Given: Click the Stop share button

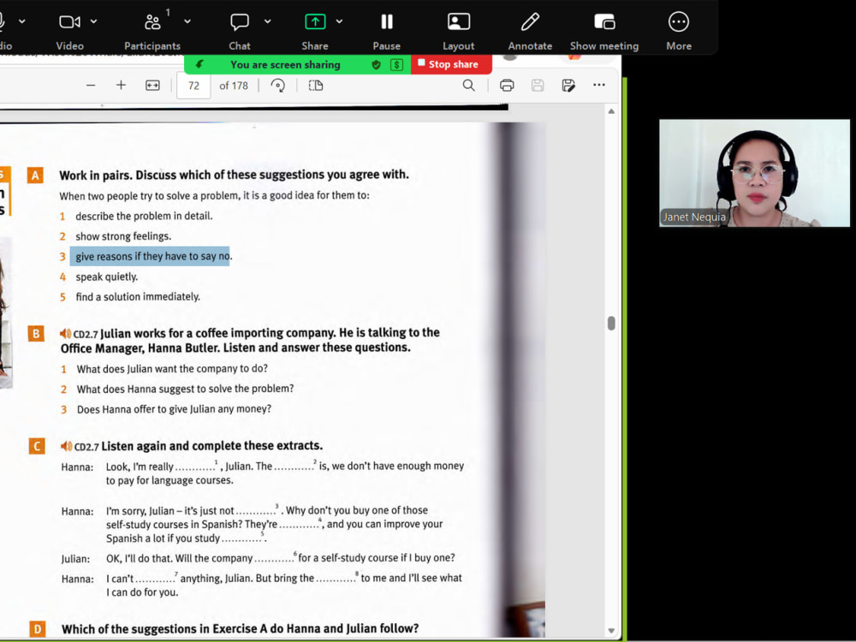Looking at the screenshot, I should click(x=451, y=64).
